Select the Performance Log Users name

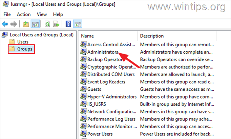[111, 119]
